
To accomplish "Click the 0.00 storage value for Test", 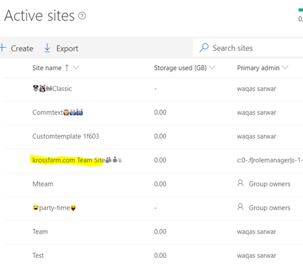I will point(160,255).
